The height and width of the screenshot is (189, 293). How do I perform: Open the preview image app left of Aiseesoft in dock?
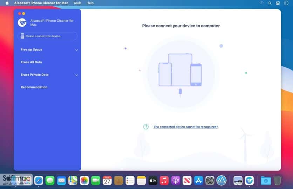(x=238, y=180)
